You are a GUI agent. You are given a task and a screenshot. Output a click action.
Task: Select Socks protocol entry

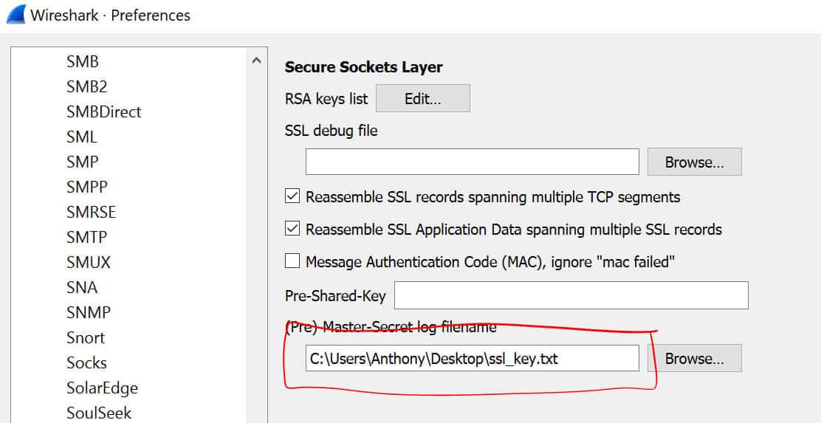tap(86, 362)
